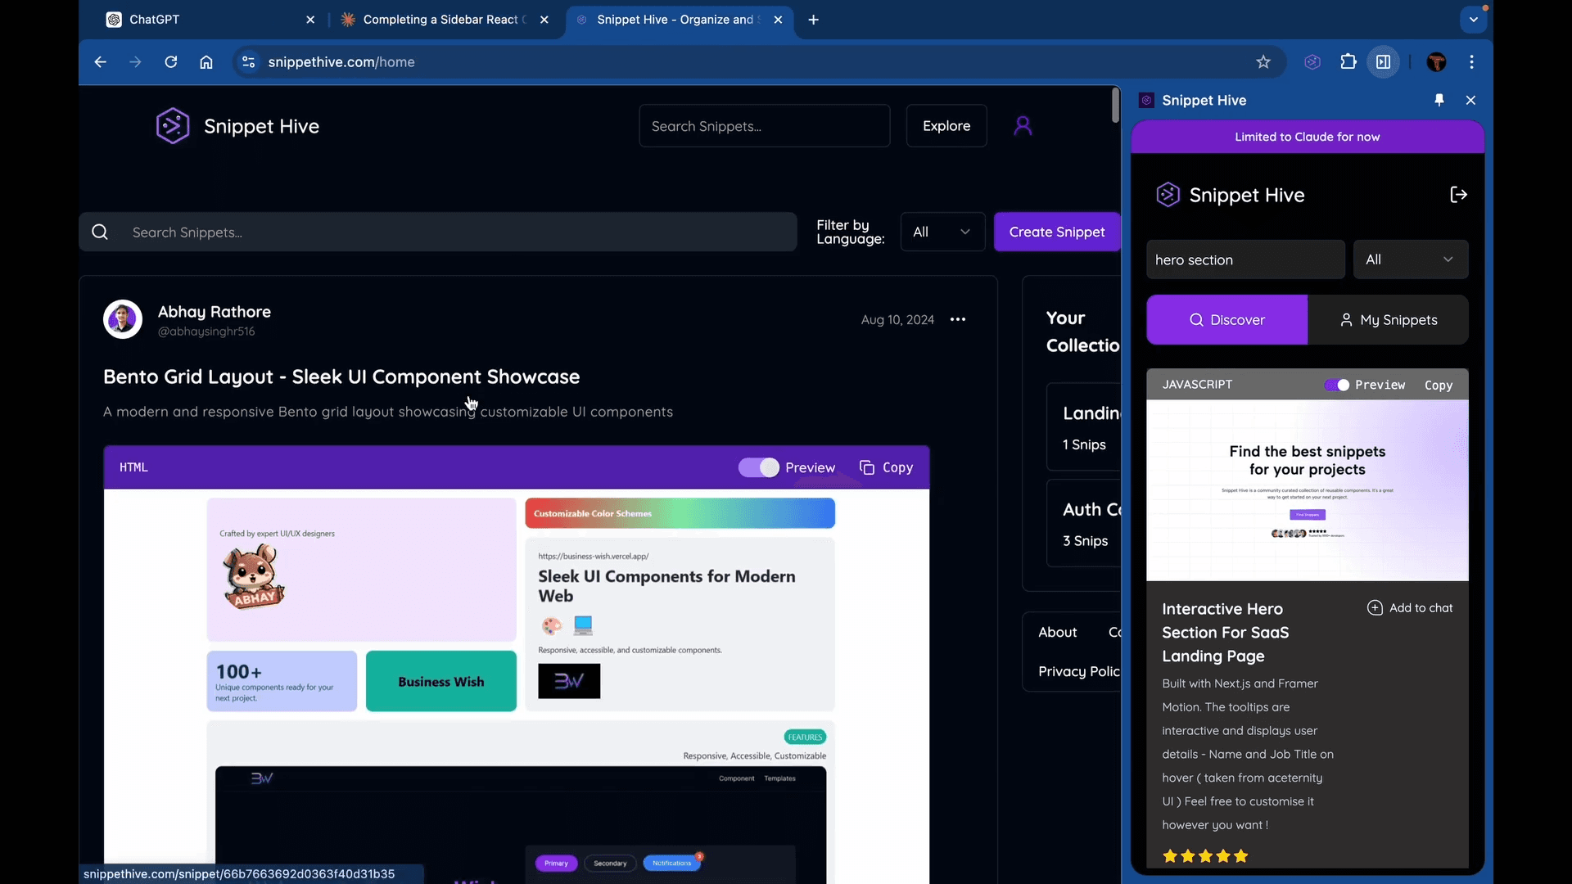Open the browser extensions puzzle icon
1572x884 pixels.
click(x=1348, y=61)
